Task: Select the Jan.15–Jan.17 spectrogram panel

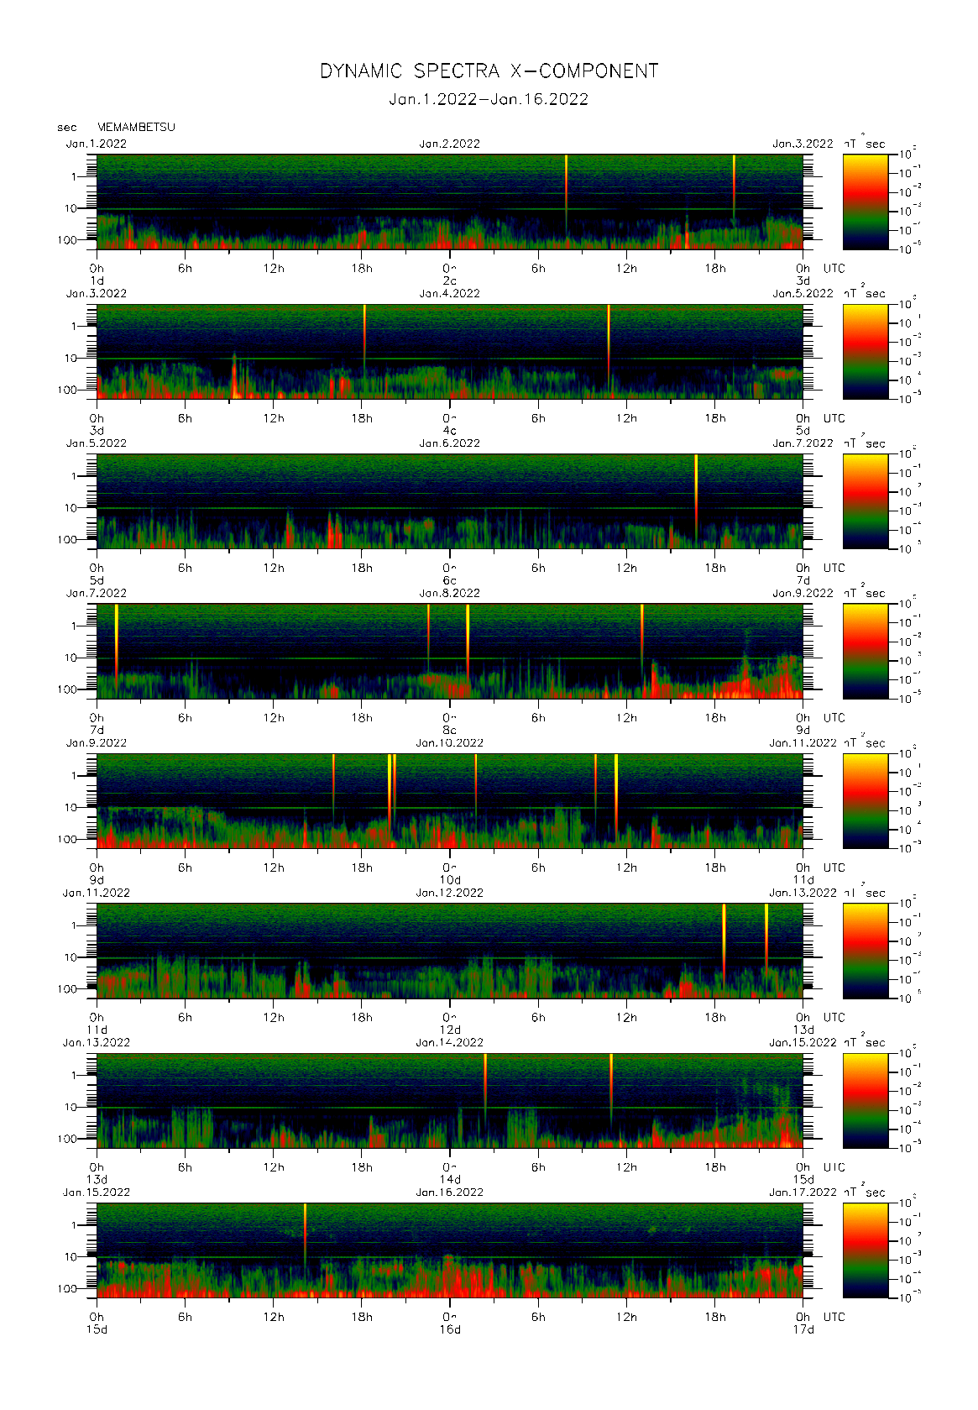Action: click(x=450, y=1250)
